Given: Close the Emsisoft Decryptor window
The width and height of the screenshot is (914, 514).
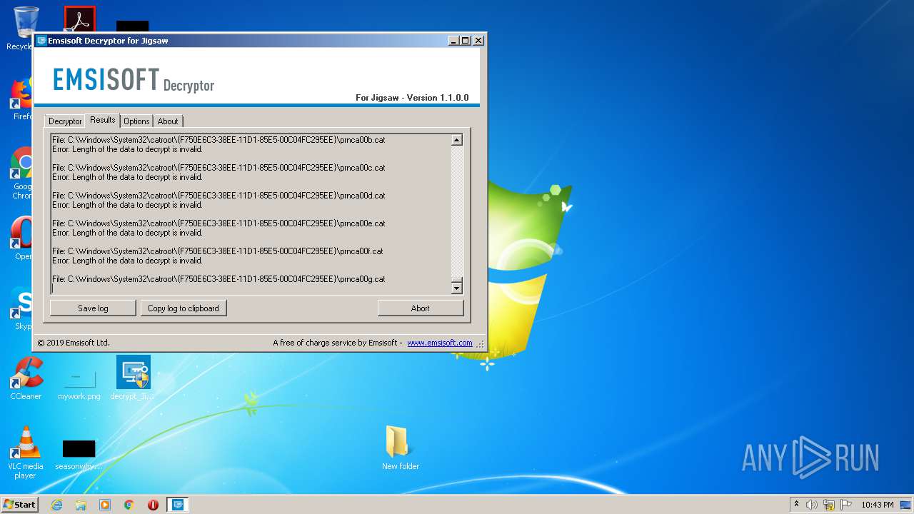Looking at the screenshot, I should coord(478,41).
